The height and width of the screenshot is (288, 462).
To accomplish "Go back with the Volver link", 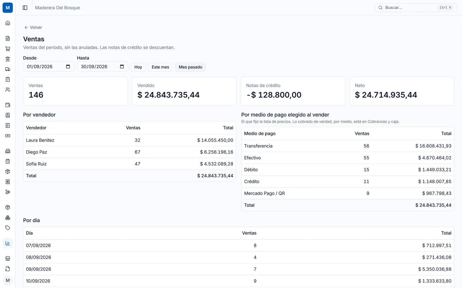I will [33, 27].
